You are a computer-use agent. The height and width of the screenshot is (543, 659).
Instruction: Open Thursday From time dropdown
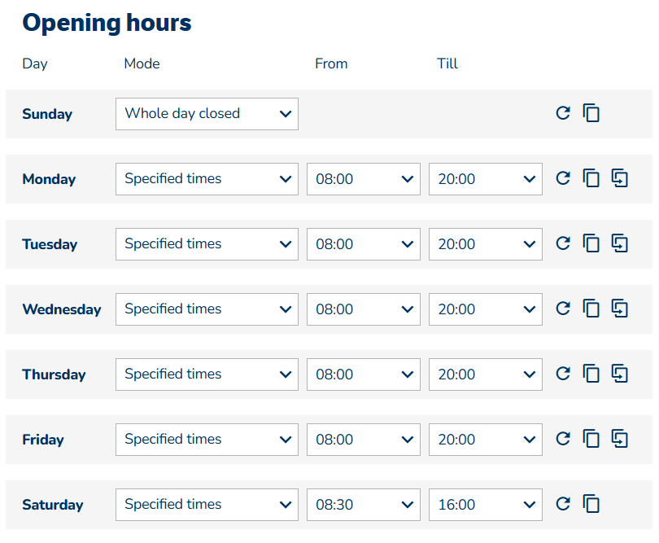(364, 374)
